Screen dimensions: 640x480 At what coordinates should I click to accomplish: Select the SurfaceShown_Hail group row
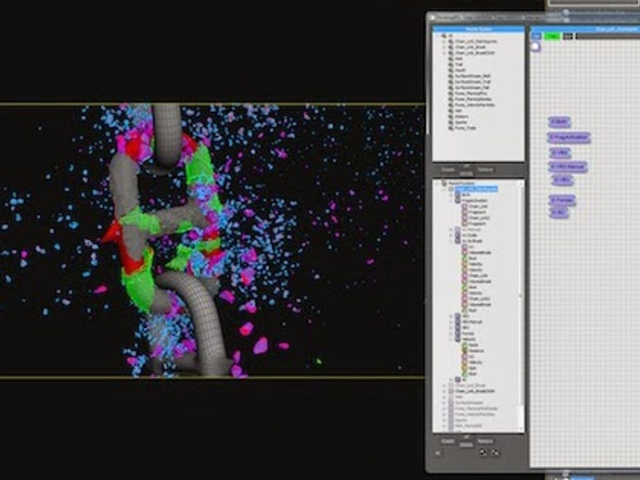tap(472, 76)
